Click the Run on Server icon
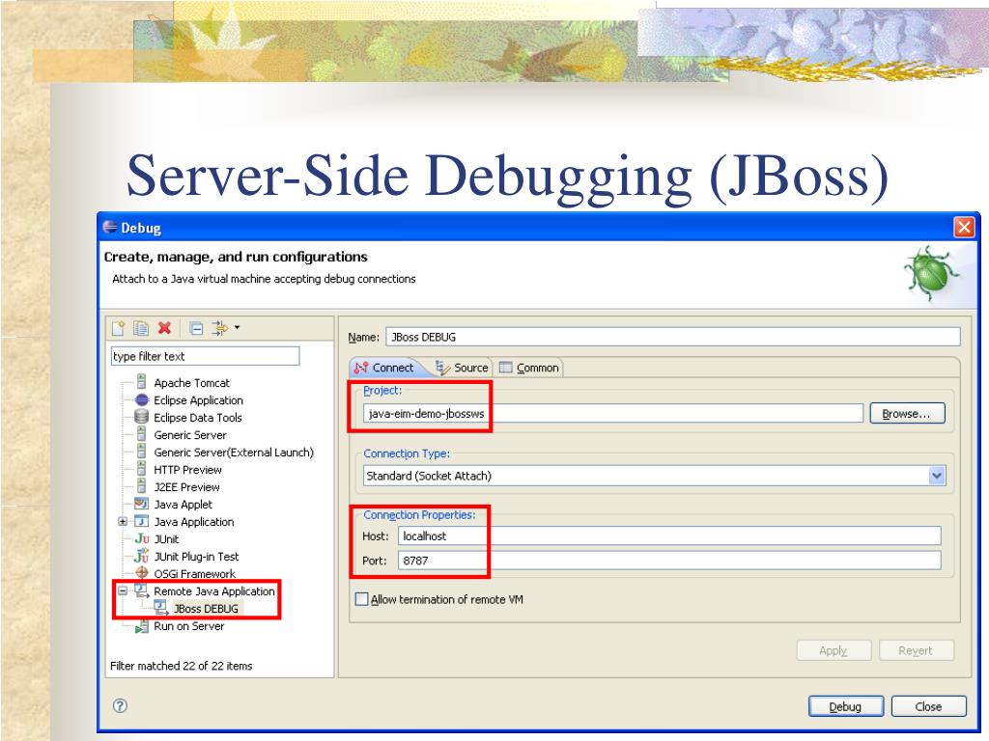The height and width of the screenshot is (741, 989). point(142,626)
